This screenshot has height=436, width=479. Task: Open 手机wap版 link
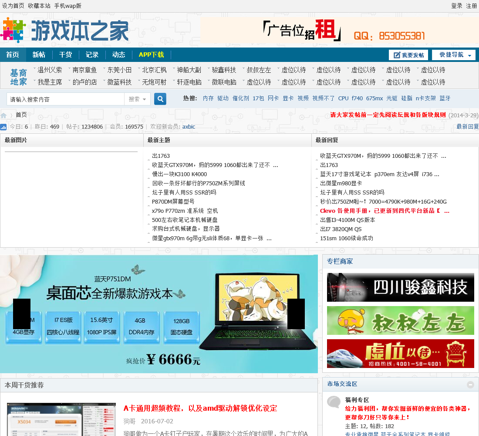(x=67, y=6)
